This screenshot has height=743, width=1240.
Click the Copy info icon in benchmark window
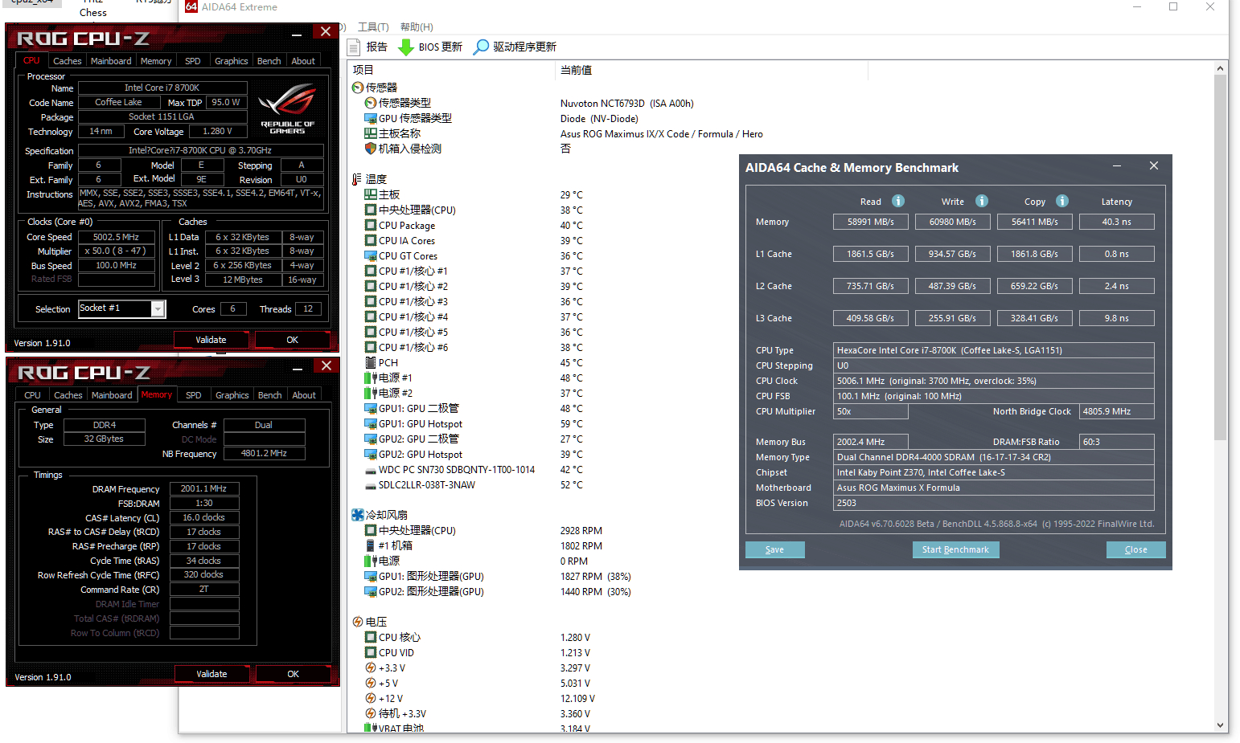tap(1062, 201)
